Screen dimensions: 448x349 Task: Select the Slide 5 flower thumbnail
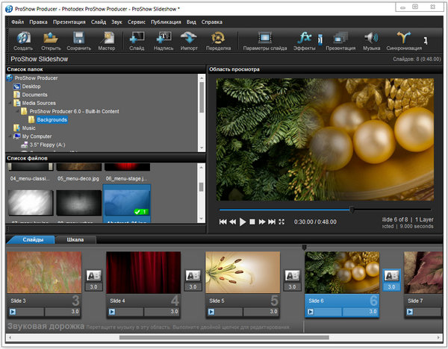click(243, 272)
